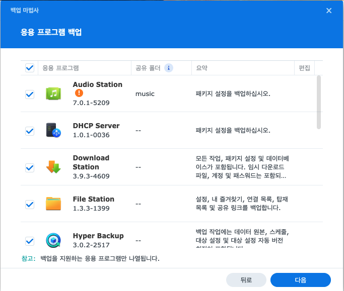
Task: Select the Hyper Backup name text
Action: [98, 236]
